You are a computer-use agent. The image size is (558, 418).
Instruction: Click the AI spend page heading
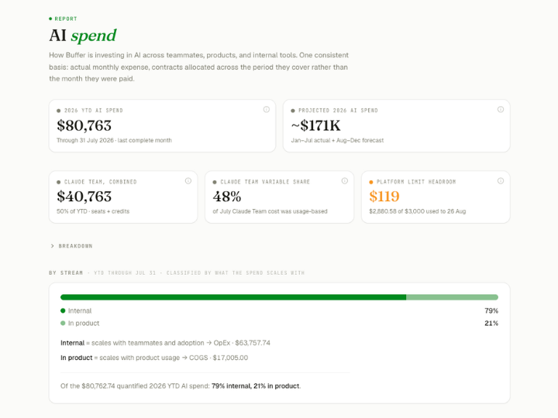click(83, 36)
